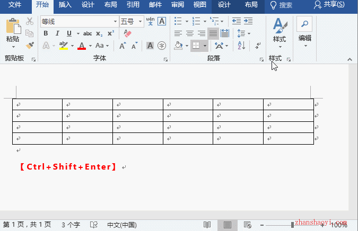Switch to the 邮件 tab
Viewport: 358px width, 231px height.
pyautogui.click(x=155, y=5)
